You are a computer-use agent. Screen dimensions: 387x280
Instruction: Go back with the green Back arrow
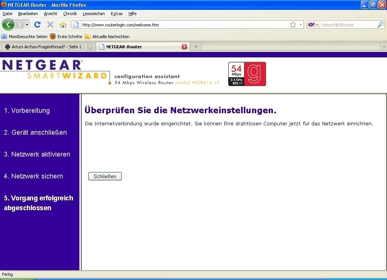coord(8,25)
